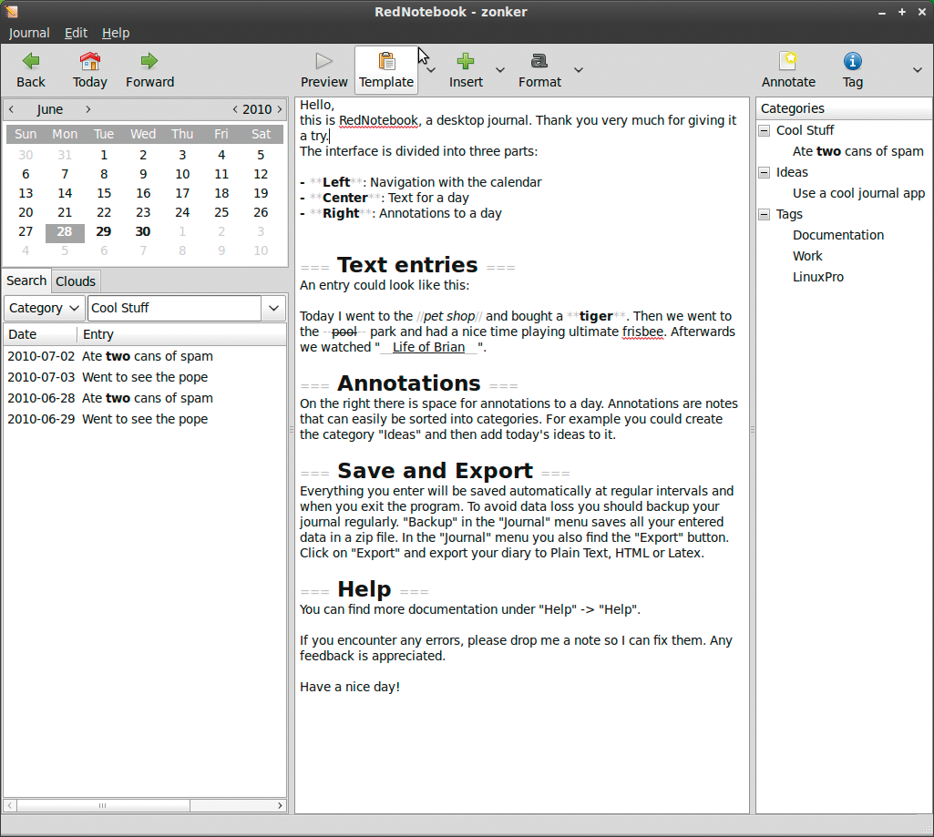Select July 1 in calendar grid
The height and width of the screenshot is (837, 934).
[x=182, y=231]
